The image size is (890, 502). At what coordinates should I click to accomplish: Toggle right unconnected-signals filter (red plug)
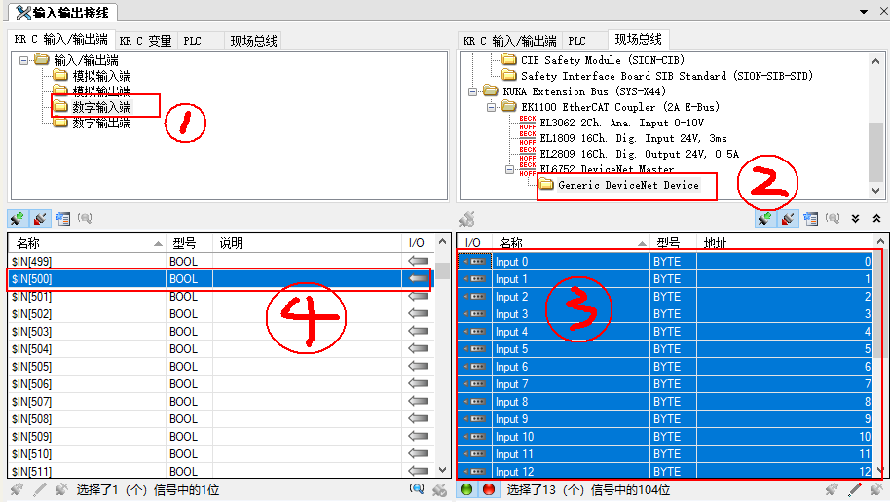[787, 218]
